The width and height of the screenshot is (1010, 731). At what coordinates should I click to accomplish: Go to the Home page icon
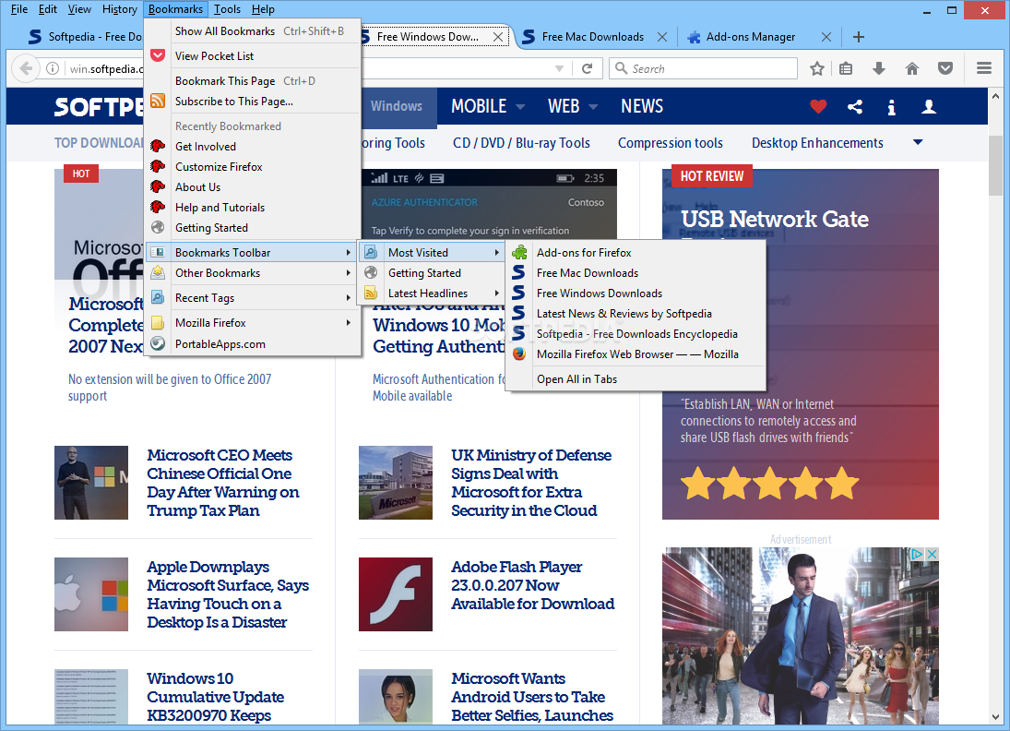pyautogui.click(x=912, y=68)
